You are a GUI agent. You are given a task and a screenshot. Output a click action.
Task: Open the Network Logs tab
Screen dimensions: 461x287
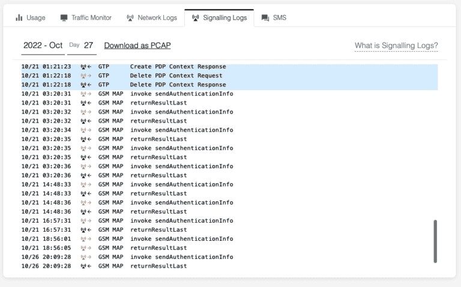pyautogui.click(x=157, y=18)
